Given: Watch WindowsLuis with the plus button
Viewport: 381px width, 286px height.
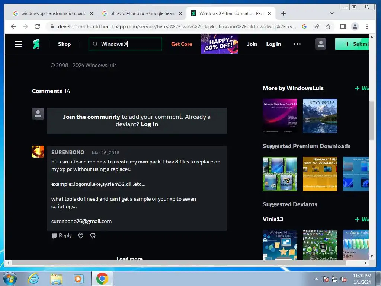Looking at the screenshot, I should pyautogui.click(x=362, y=88).
